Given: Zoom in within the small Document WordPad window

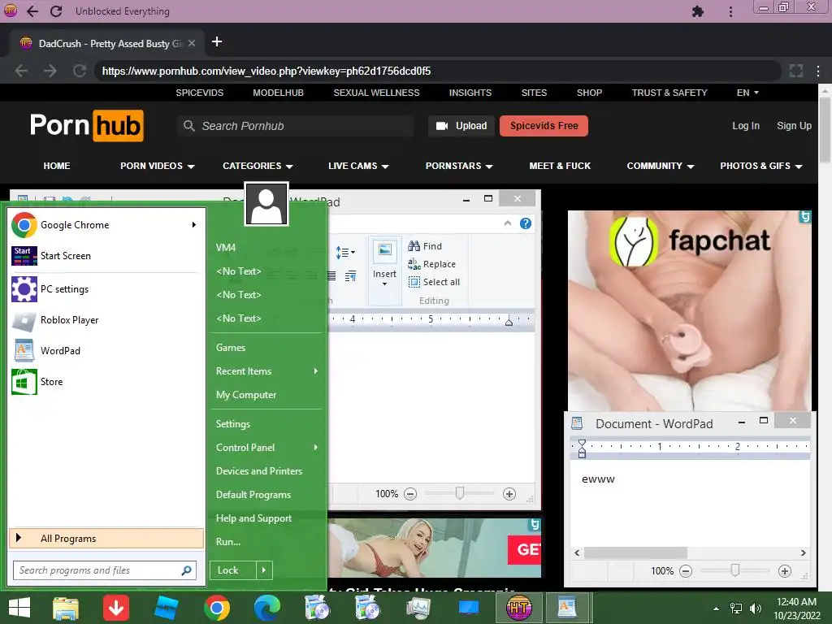Looking at the screenshot, I should 784,571.
